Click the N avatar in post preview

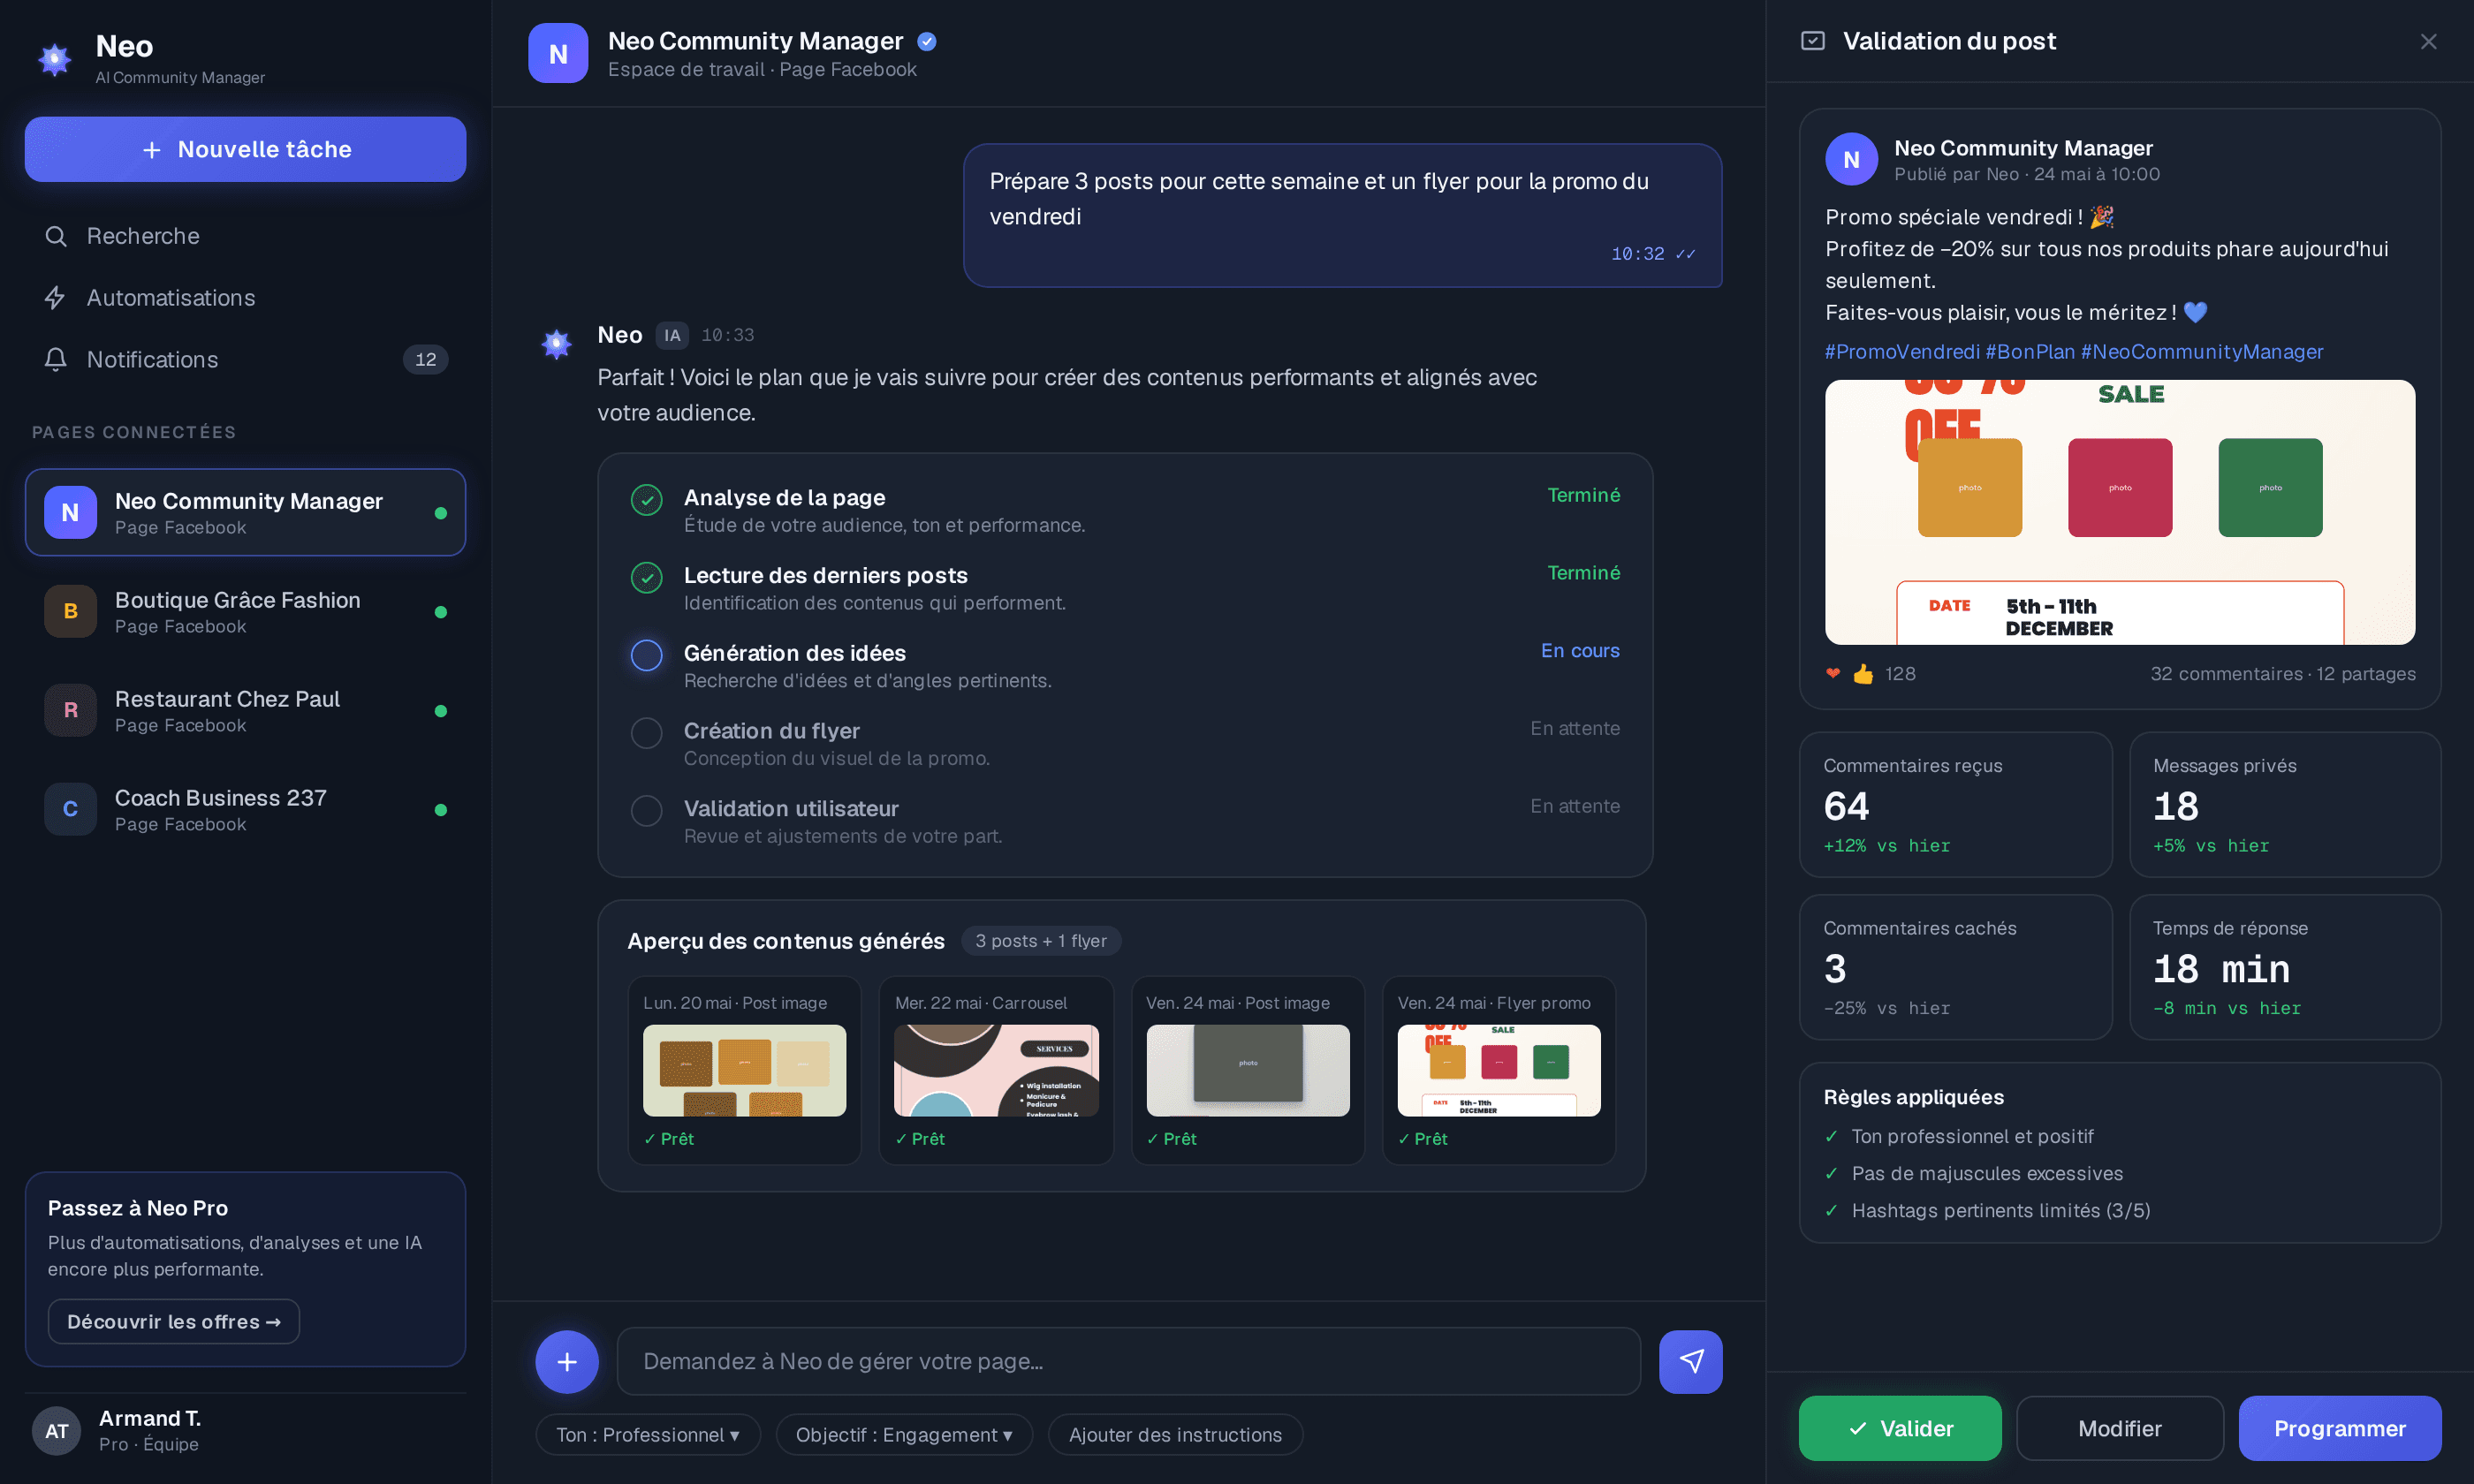click(1851, 160)
